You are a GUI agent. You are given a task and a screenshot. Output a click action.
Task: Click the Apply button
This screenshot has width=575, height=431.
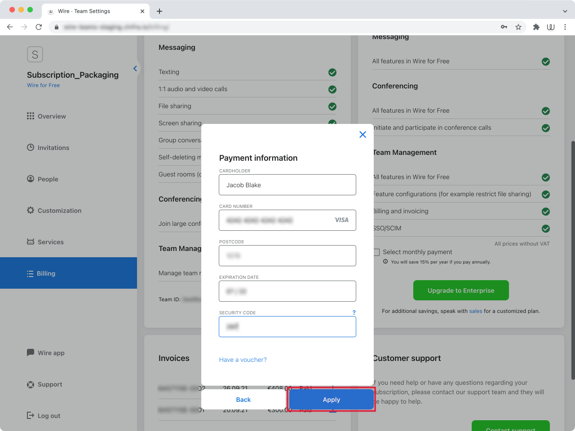pos(331,400)
